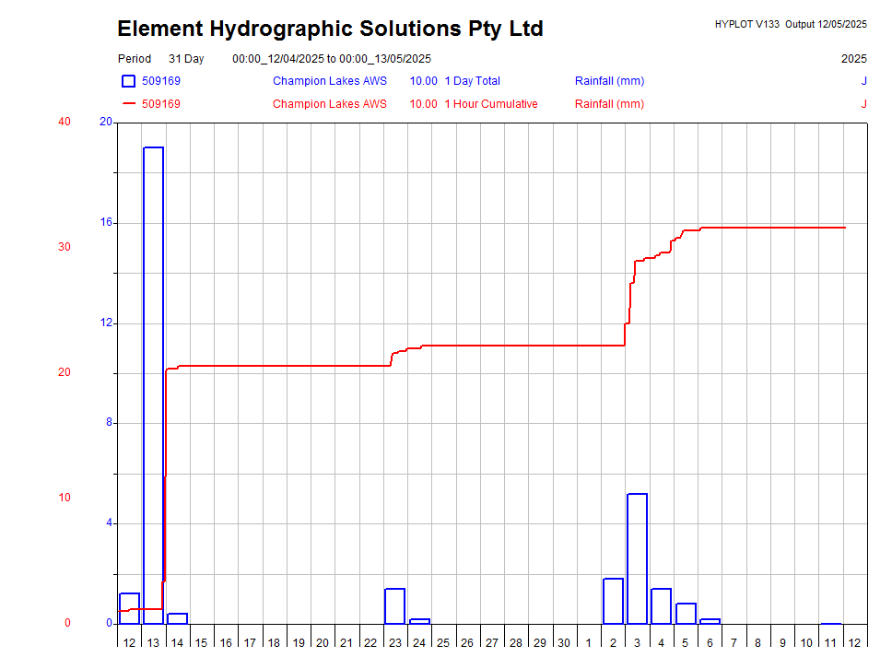Image resolution: width=892 pixels, height=669 pixels.
Task: Click the blue 10.00 value
Action: pyautogui.click(x=423, y=81)
